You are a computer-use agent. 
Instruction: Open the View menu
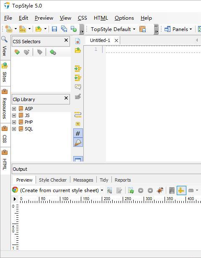(x=65, y=18)
